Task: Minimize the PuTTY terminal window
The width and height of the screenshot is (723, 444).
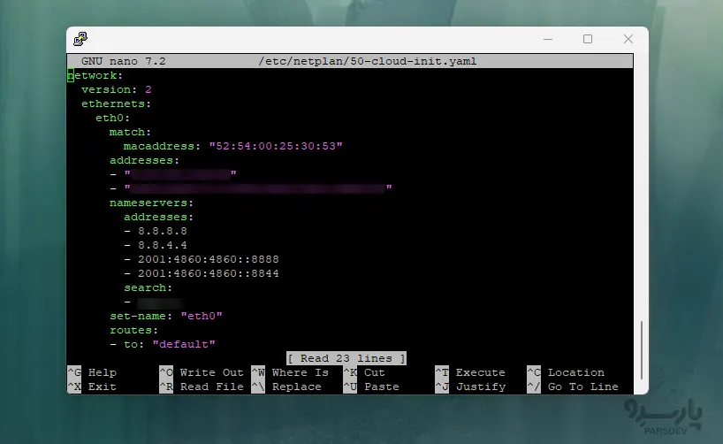Action: click(548, 39)
